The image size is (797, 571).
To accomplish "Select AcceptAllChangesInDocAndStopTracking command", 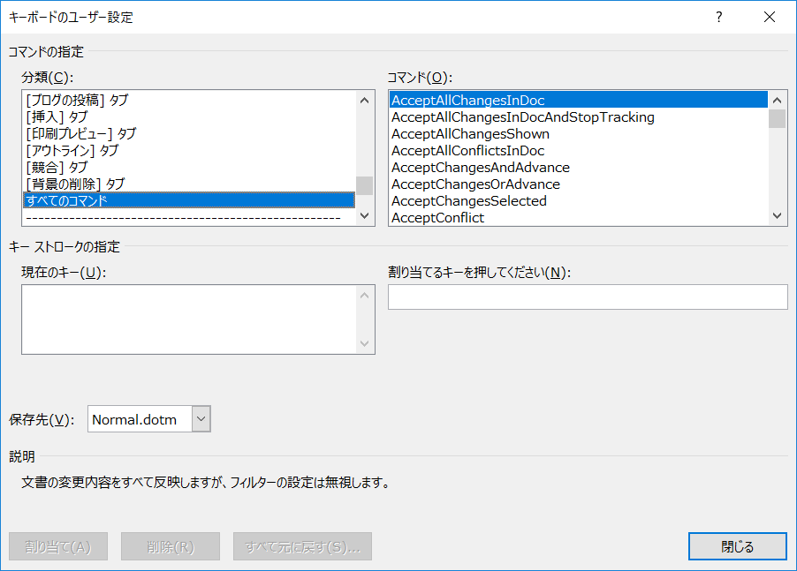I will 522,117.
